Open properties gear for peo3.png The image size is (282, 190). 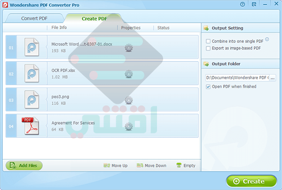129,100
